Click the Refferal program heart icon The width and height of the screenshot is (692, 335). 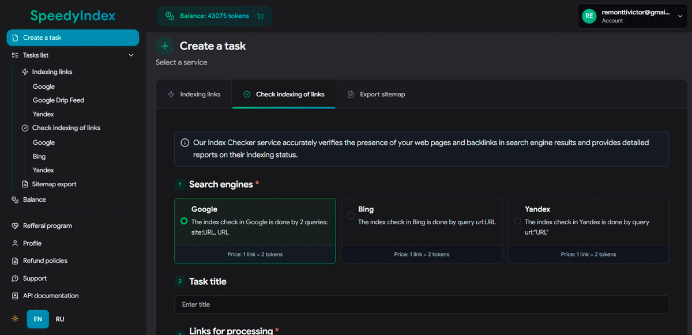(x=15, y=226)
